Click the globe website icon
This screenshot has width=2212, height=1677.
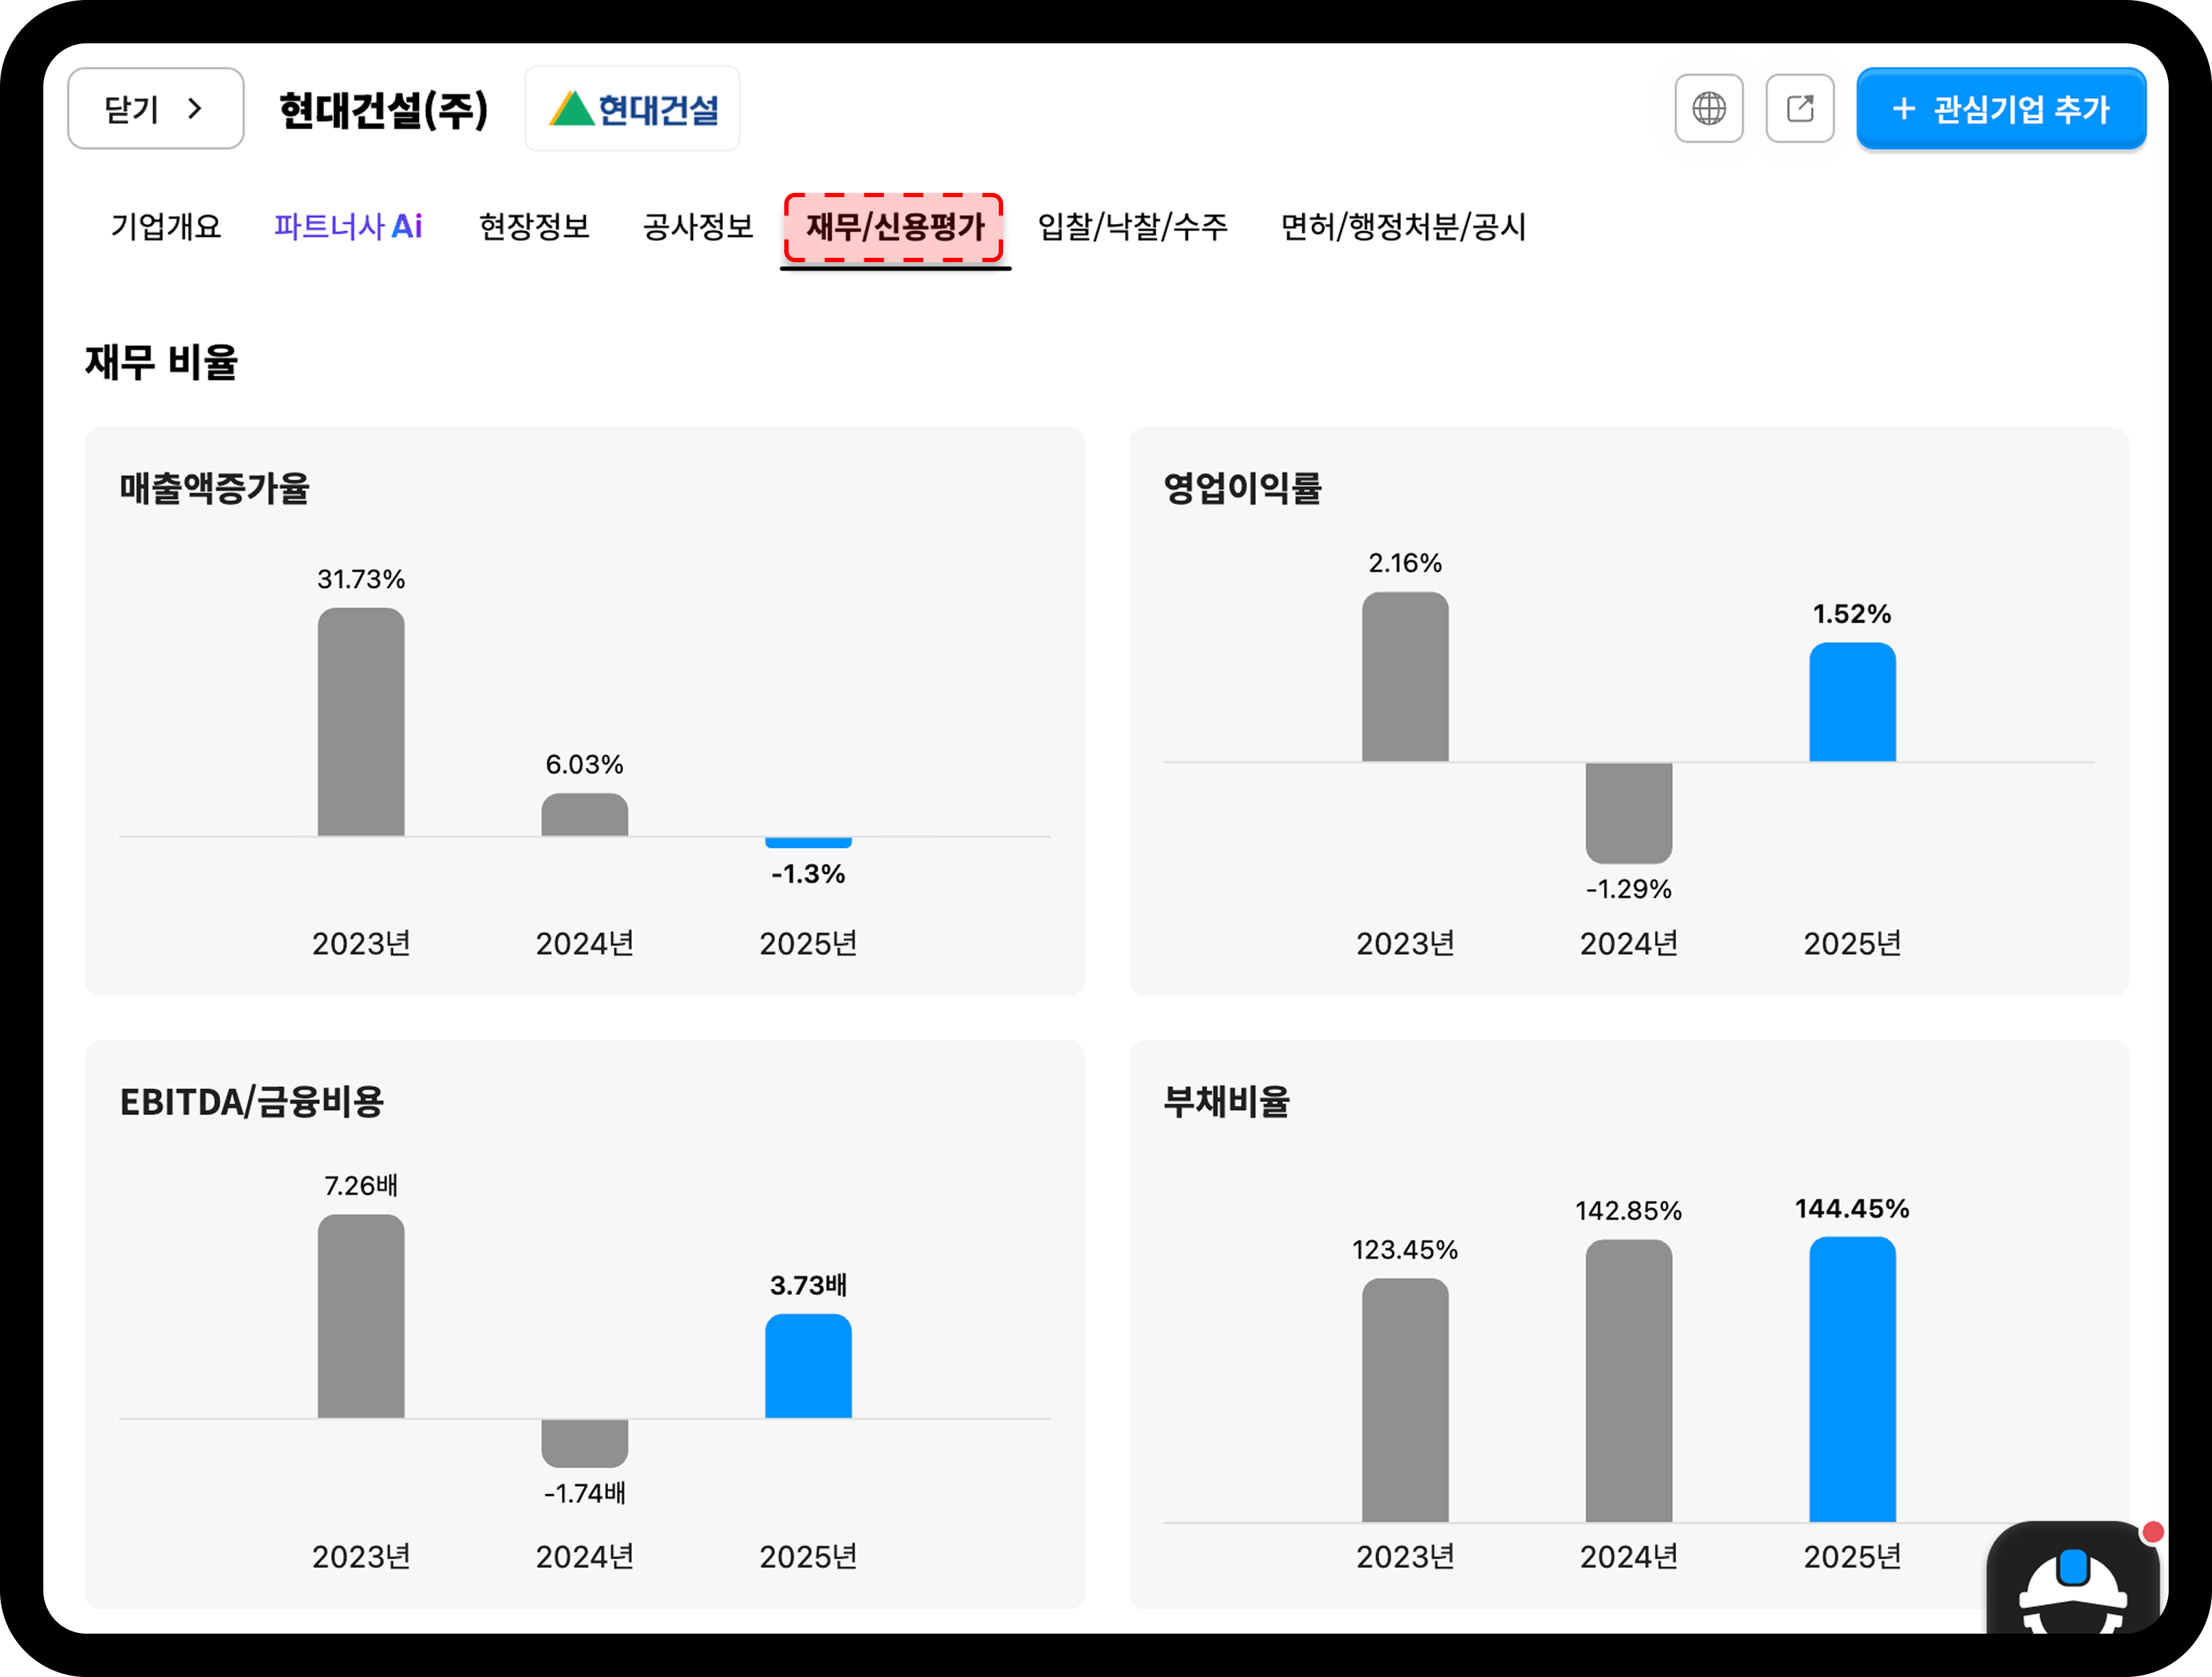tap(1708, 108)
